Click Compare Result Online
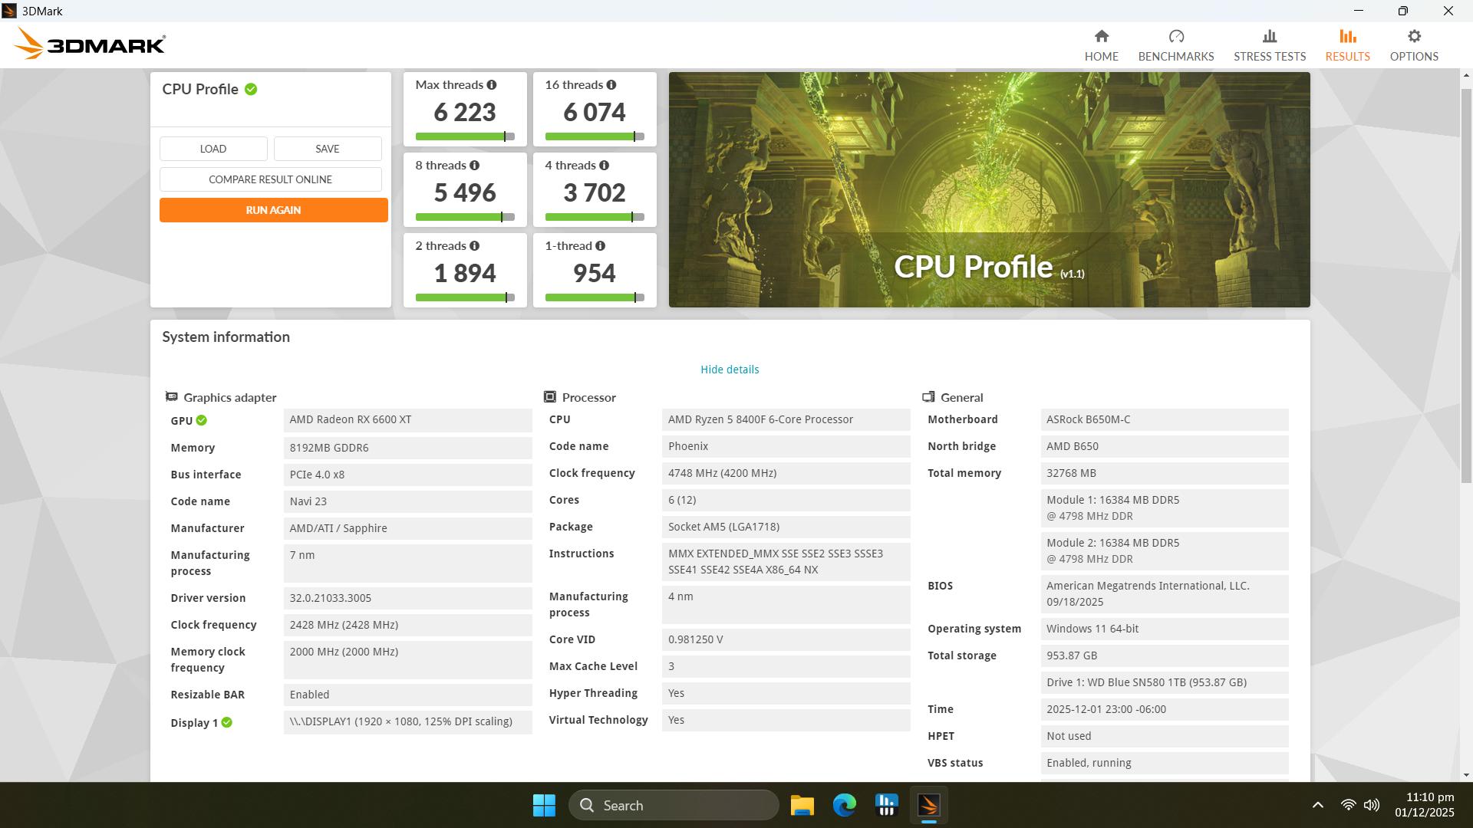The height and width of the screenshot is (828, 1473). coord(270,179)
